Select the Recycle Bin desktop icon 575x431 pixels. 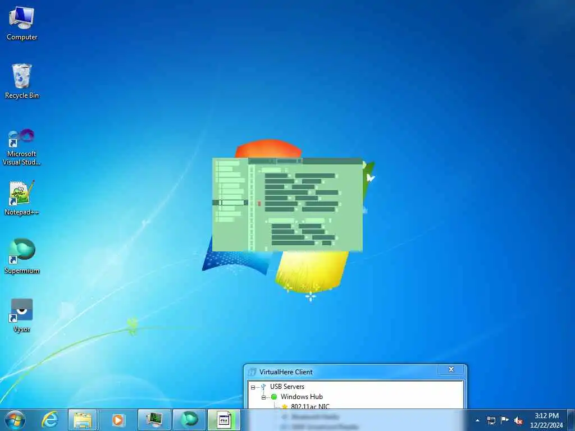pos(22,81)
